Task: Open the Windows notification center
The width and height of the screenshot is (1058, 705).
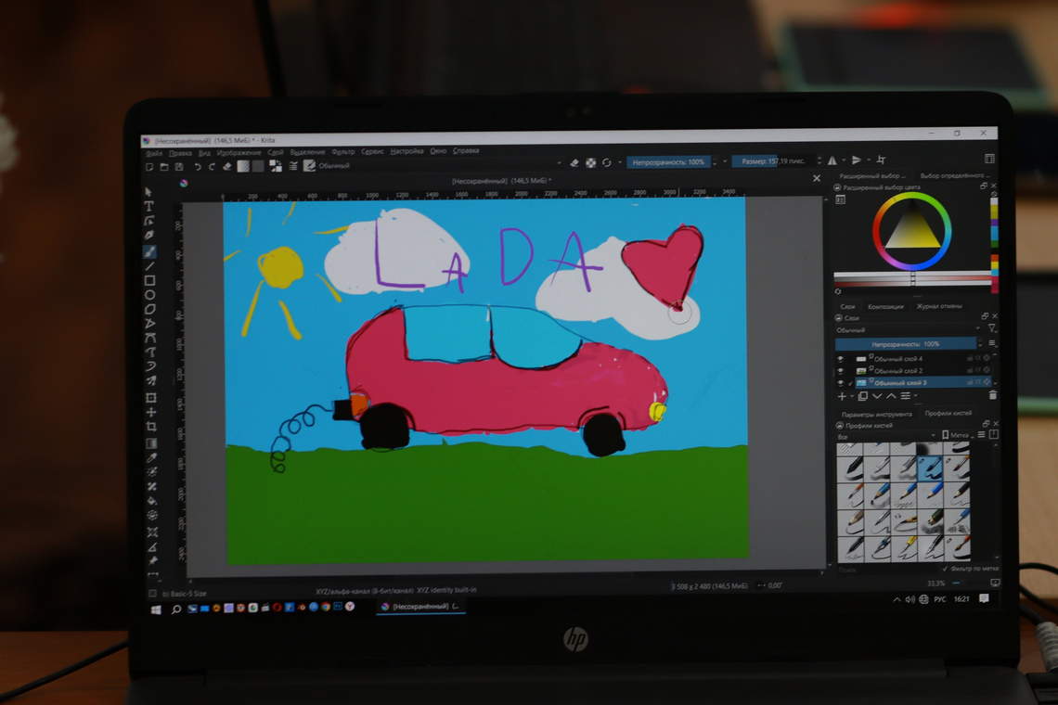Action: pos(984,598)
